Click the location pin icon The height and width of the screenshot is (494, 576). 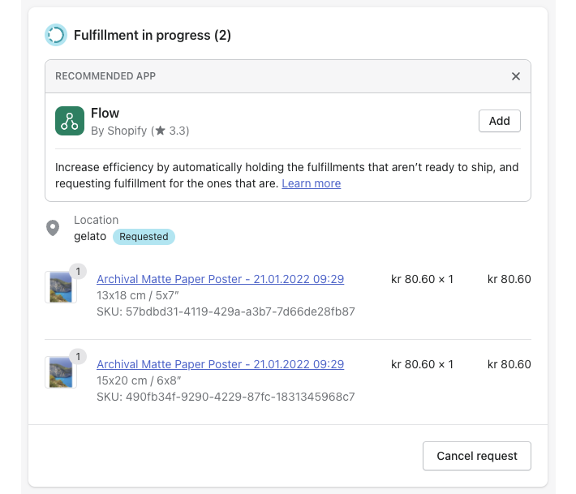click(x=53, y=228)
